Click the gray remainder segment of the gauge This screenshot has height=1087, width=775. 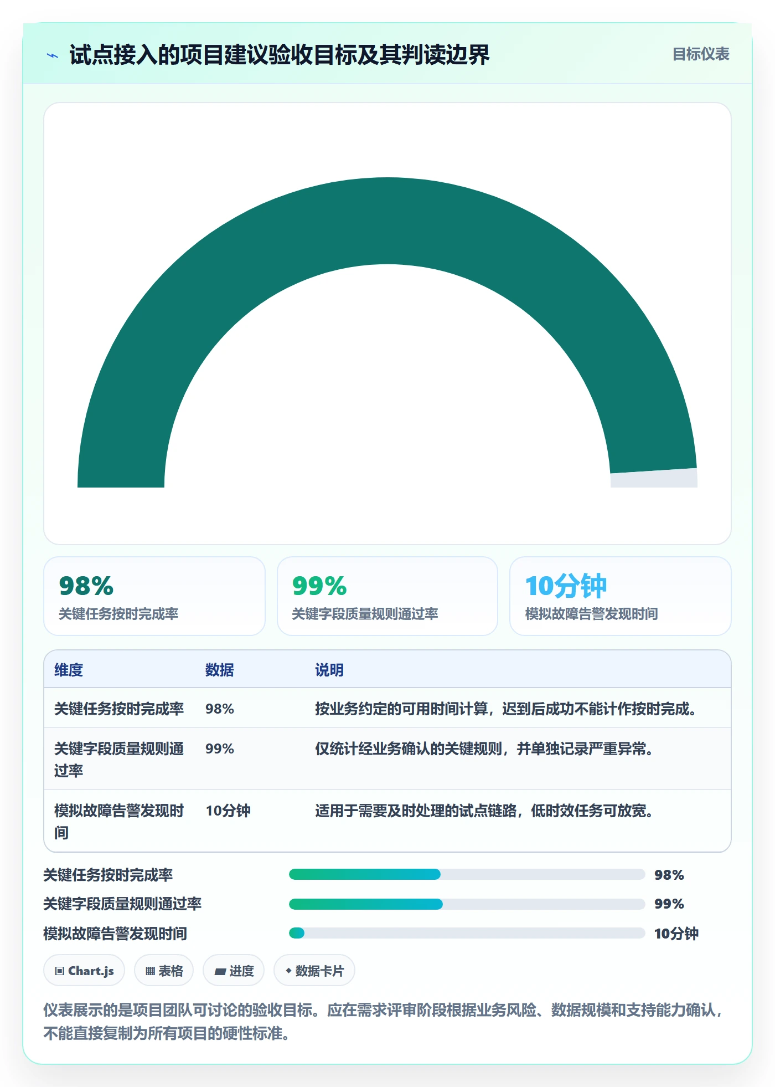(x=654, y=478)
